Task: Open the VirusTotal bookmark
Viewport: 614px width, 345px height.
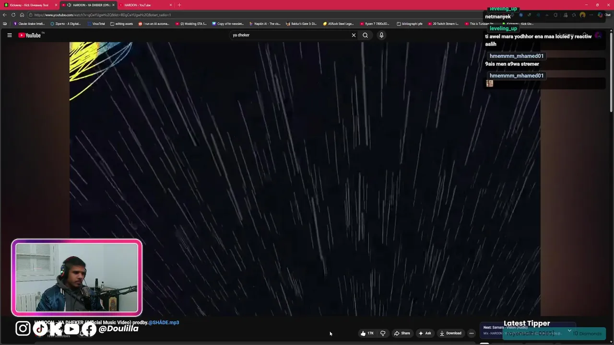Action: coord(96,23)
